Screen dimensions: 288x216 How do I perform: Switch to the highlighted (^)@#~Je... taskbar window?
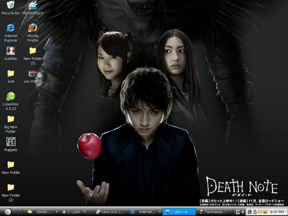(179, 212)
